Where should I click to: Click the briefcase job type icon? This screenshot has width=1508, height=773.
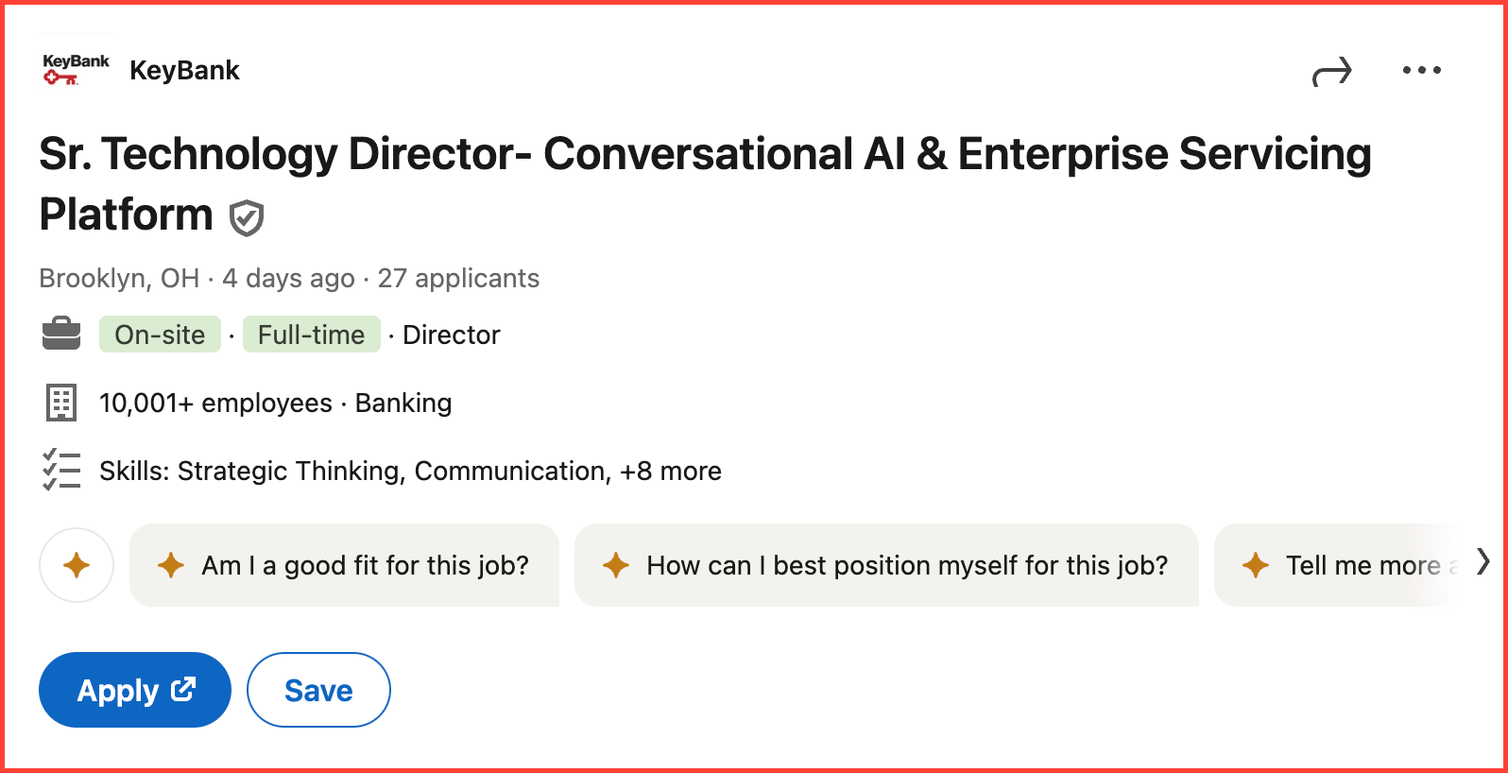[x=61, y=334]
